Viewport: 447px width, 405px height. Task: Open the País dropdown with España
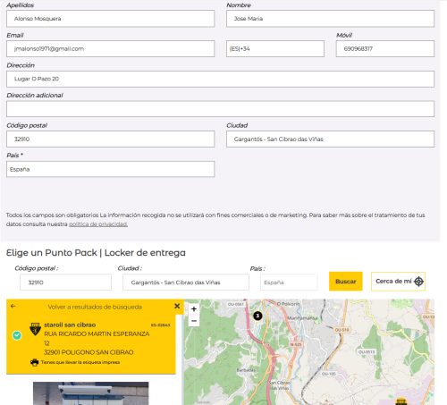click(x=110, y=169)
